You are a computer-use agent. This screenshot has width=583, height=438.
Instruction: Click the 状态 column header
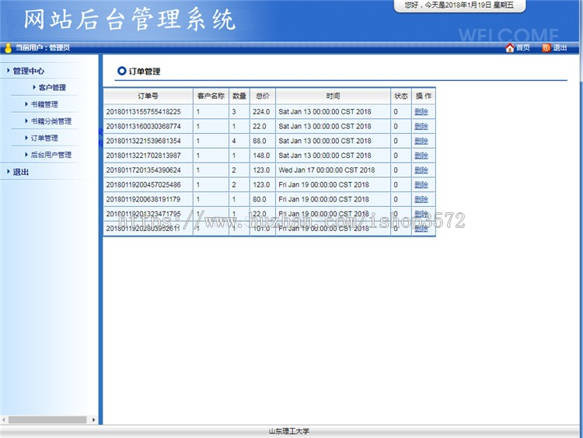401,96
